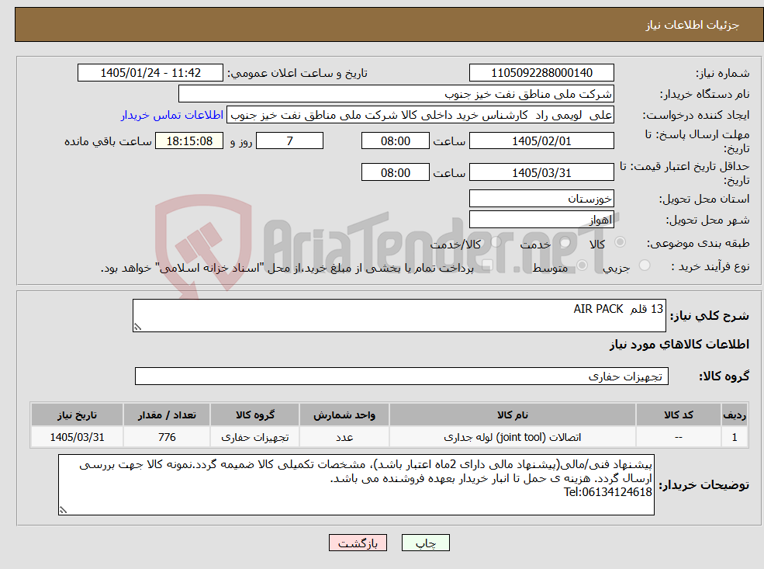Click the heading اطلاعات کالاهای مورد نیاز
This screenshot has height=569, width=764.
[x=679, y=345]
